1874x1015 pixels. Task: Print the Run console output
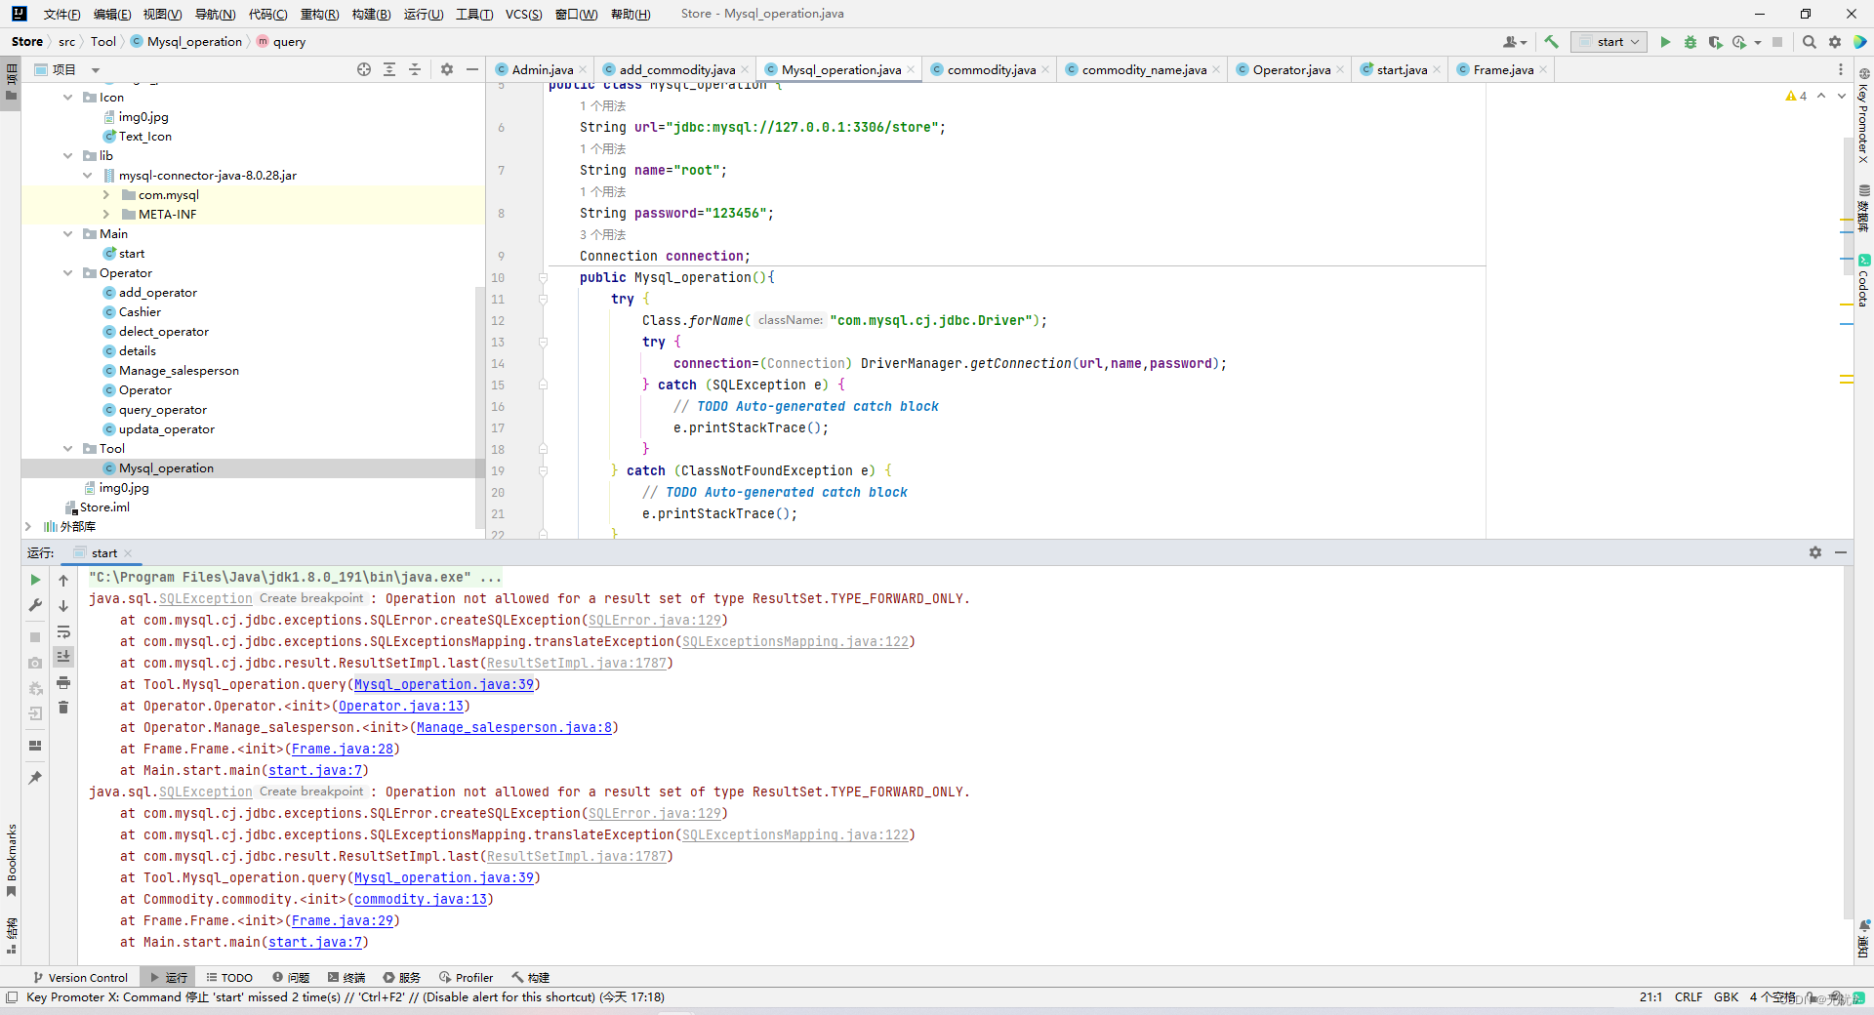point(63,682)
